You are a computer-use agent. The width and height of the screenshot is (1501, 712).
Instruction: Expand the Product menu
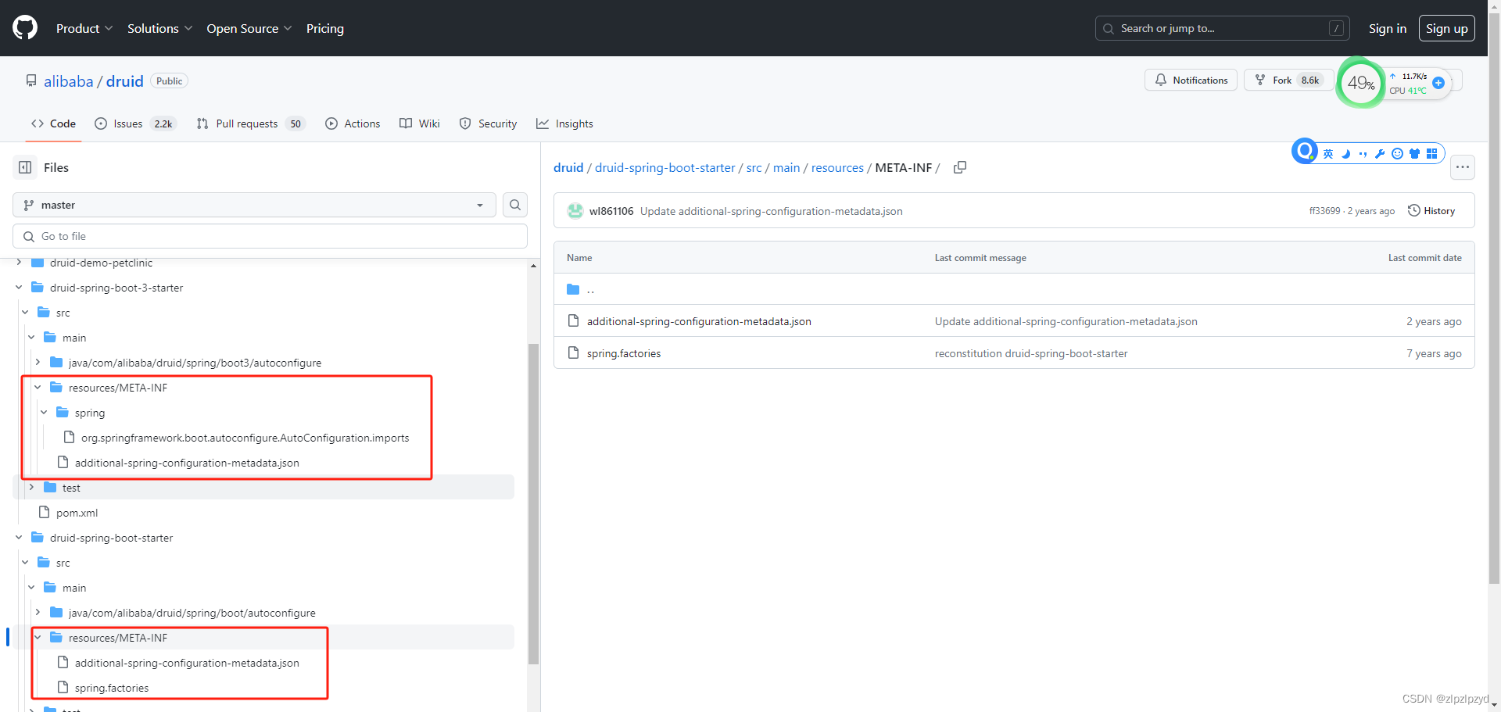tap(84, 28)
